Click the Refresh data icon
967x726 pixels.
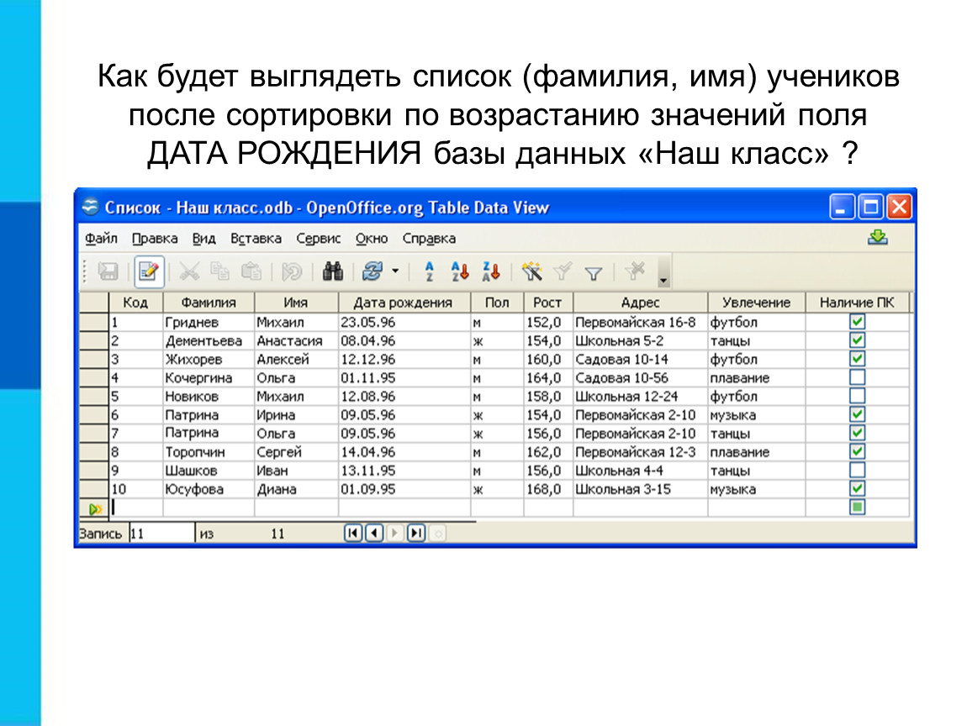click(x=373, y=271)
